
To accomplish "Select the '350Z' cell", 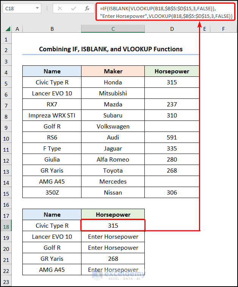I will tap(52, 192).
